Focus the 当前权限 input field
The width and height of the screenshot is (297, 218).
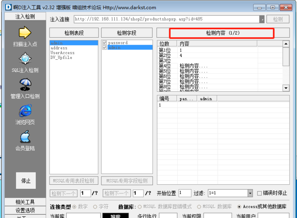218,216
